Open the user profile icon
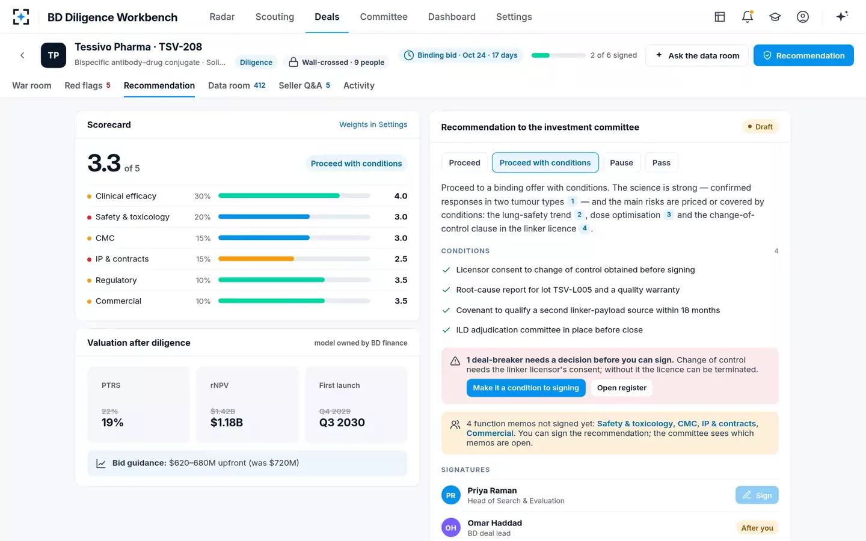Image resolution: width=866 pixels, height=541 pixels. click(x=803, y=17)
